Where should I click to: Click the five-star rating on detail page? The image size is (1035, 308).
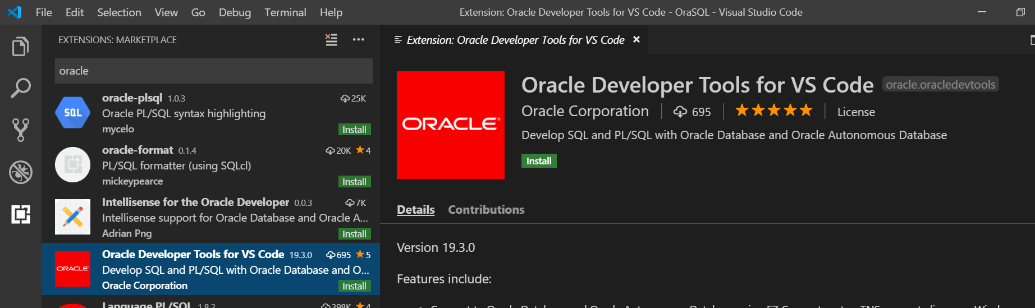[x=774, y=111]
